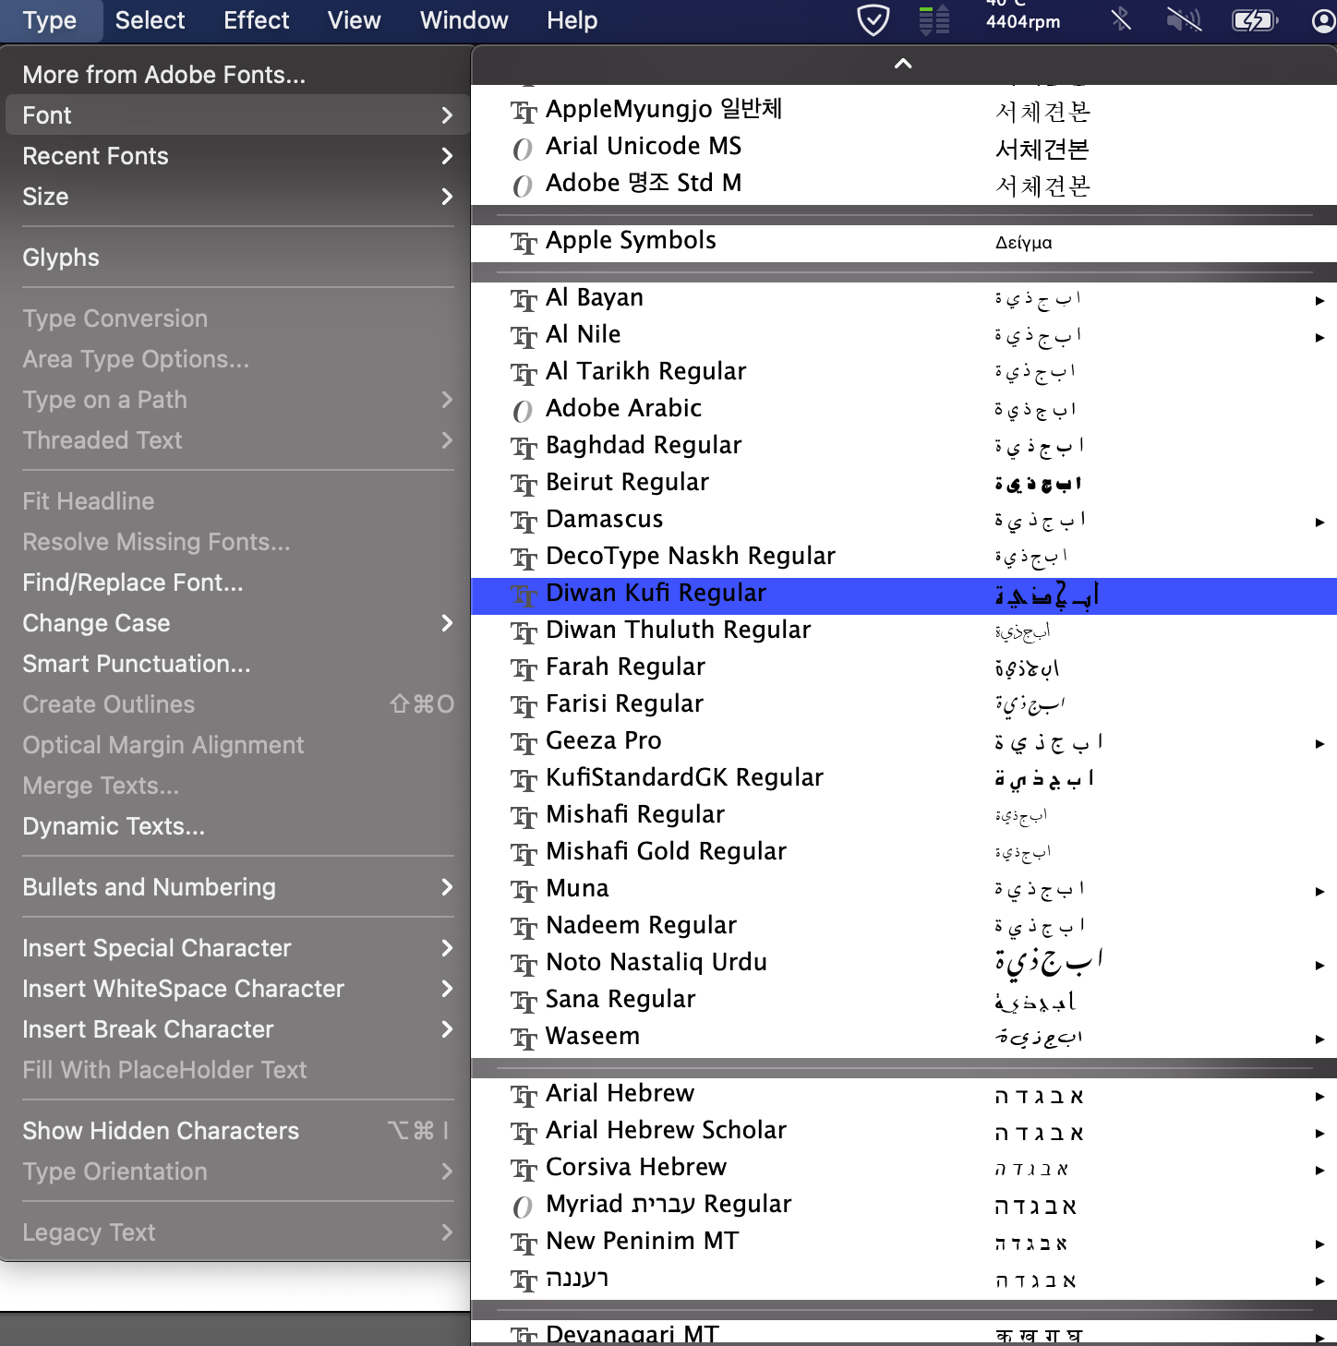Viewport: 1337px width, 1346px height.
Task: Expand Waseem font styles arrow
Action: click(x=1319, y=1039)
